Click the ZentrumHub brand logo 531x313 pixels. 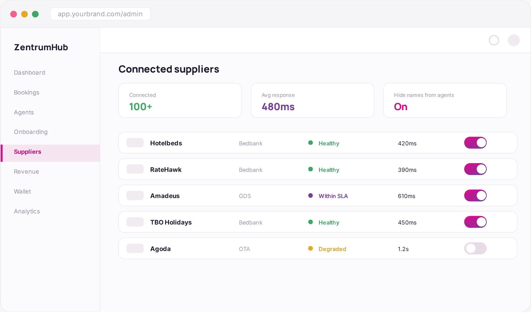point(41,47)
